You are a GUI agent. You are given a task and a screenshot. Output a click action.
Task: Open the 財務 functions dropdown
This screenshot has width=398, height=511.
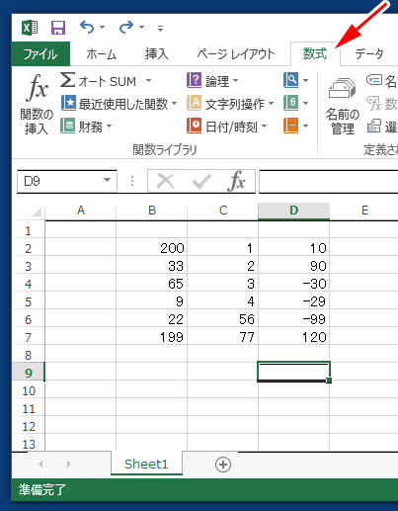[86, 127]
